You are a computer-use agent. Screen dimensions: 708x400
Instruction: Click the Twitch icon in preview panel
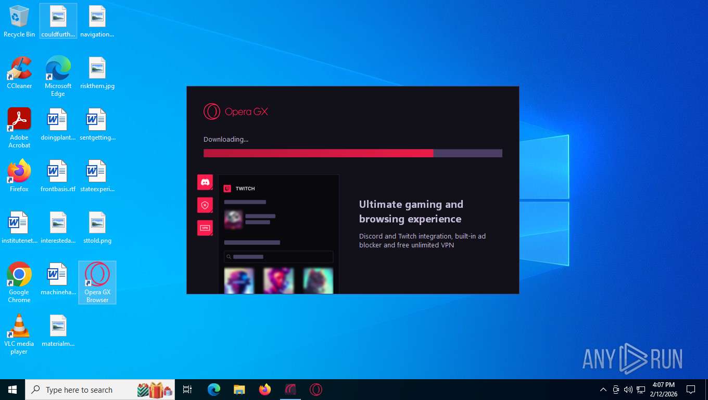pyautogui.click(x=227, y=189)
